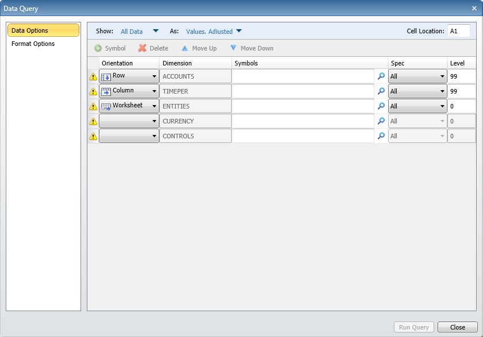Switch to Format Options tab
Viewport: 483px width, 337px height.
click(33, 44)
